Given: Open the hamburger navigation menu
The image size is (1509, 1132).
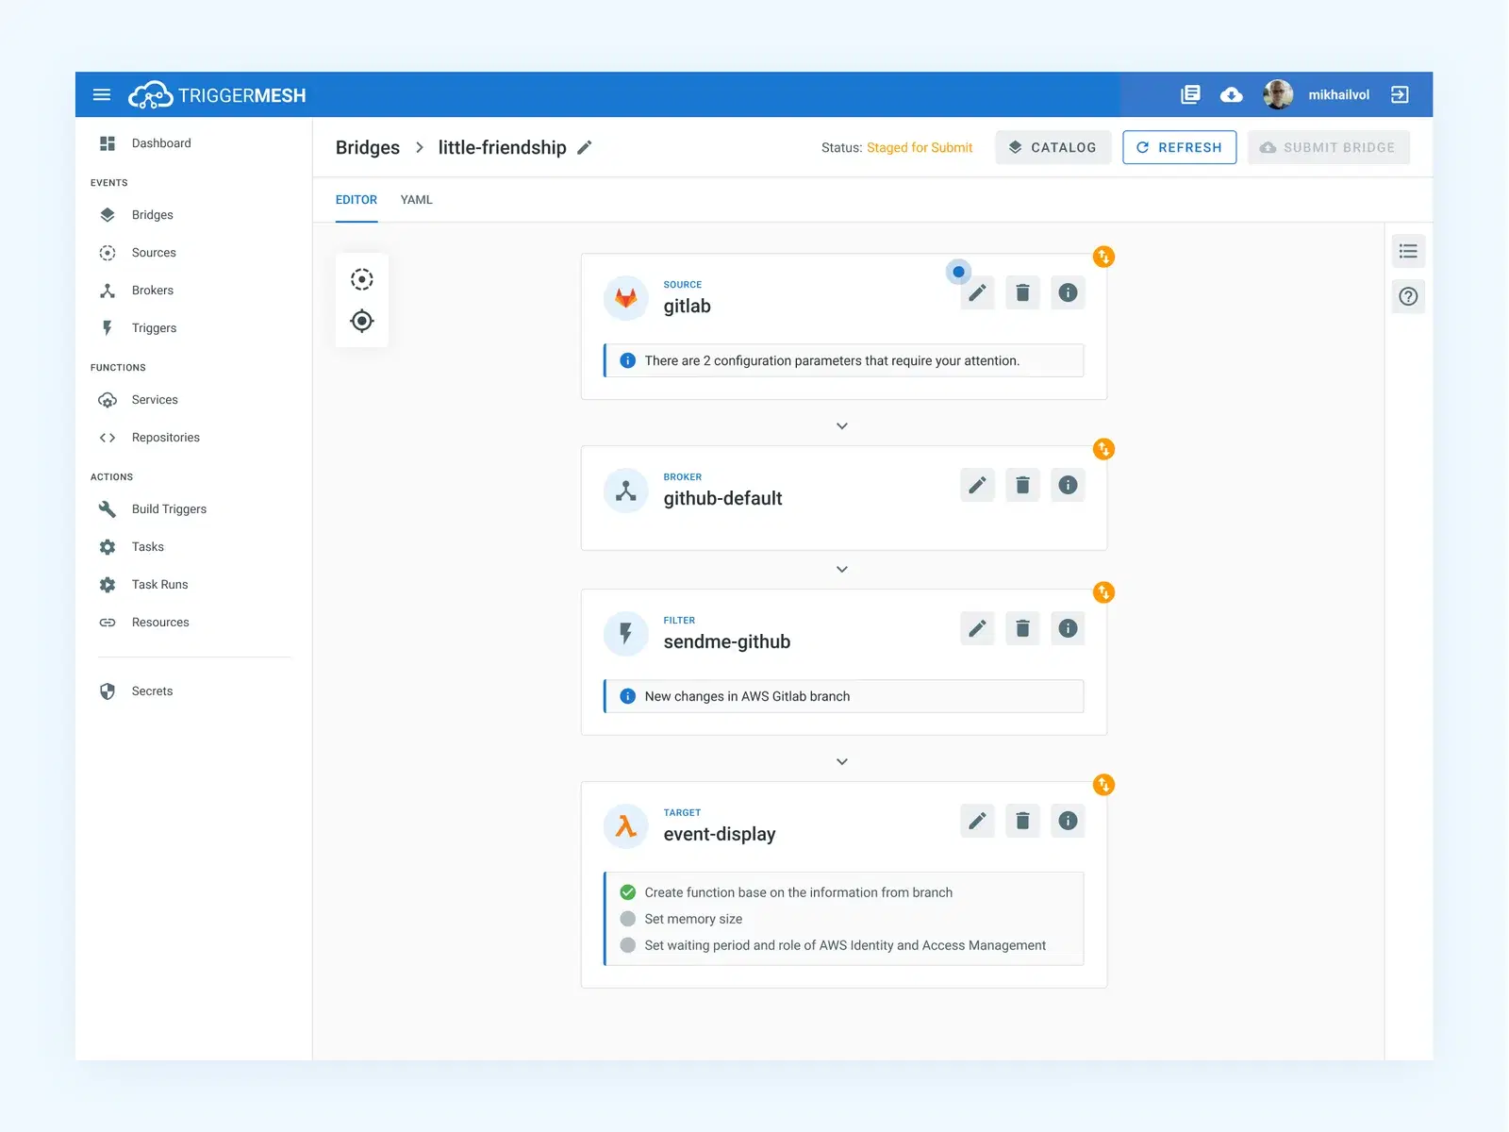Looking at the screenshot, I should (102, 95).
